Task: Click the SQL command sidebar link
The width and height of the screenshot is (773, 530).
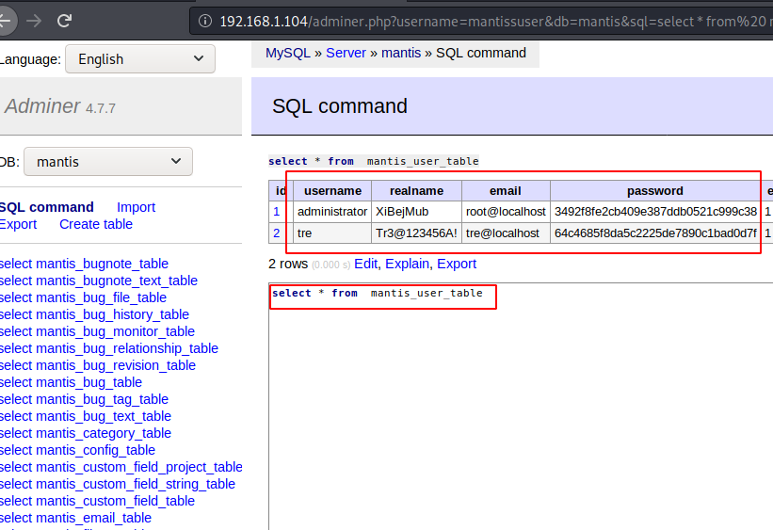Action: click(x=46, y=207)
